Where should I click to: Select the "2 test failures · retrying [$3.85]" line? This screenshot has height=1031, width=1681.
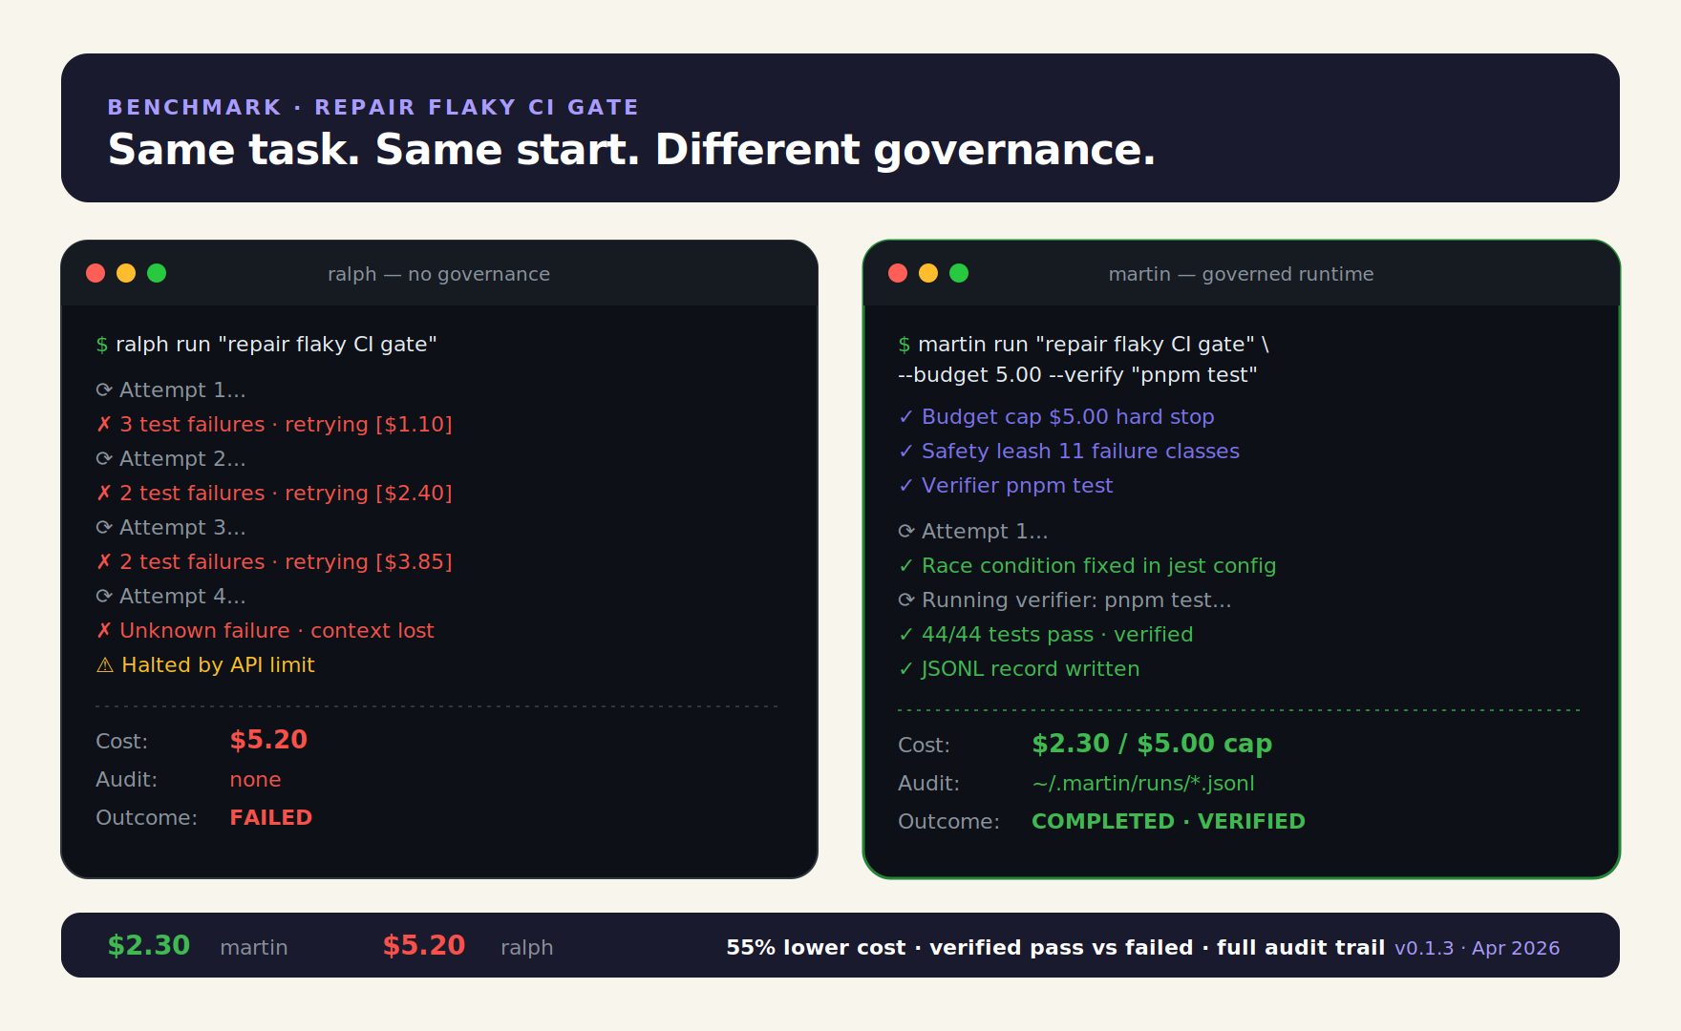pyautogui.click(x=274, y=561)
